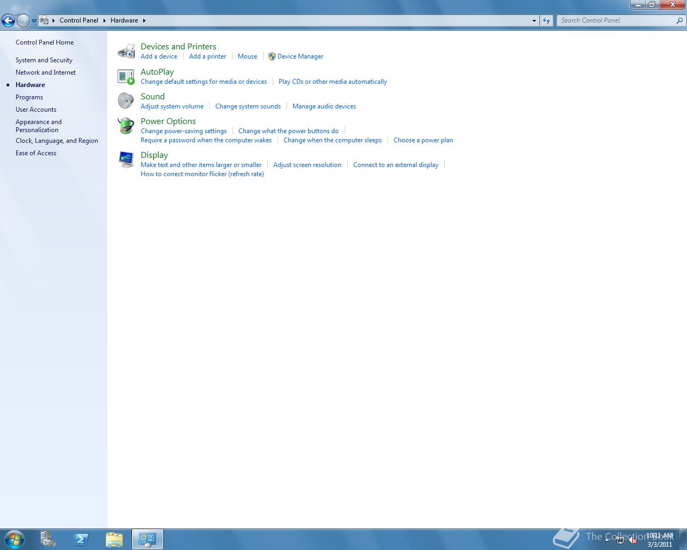The image size is (687, 550).
Task: Click the network tray icon
Action: tap(620, 540)
